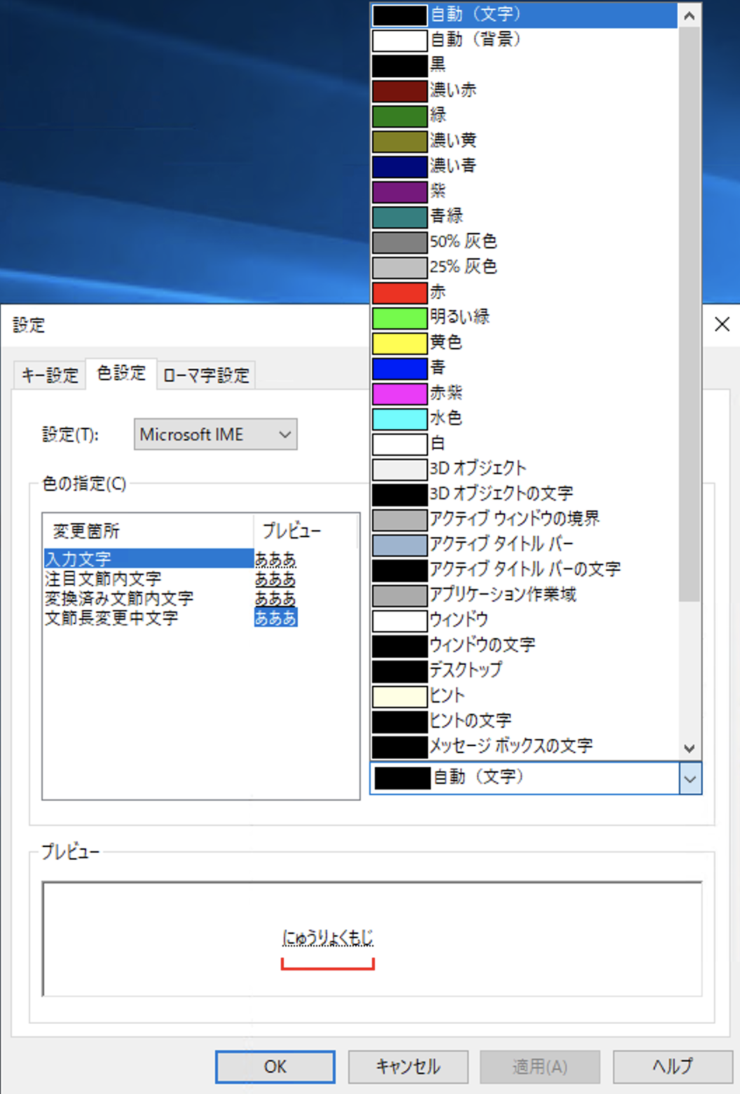Open the 設定(T) Microsoft IME dropdown
The height and width of the screenshot is (1094, 740).
click(x=216, y=435)
